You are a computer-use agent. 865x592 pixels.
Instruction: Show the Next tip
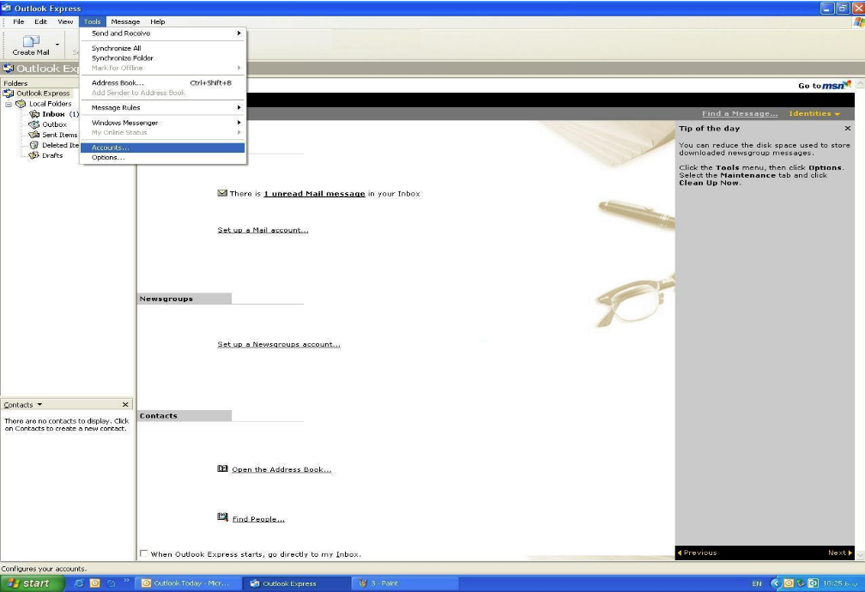click(x=839, y=553)
